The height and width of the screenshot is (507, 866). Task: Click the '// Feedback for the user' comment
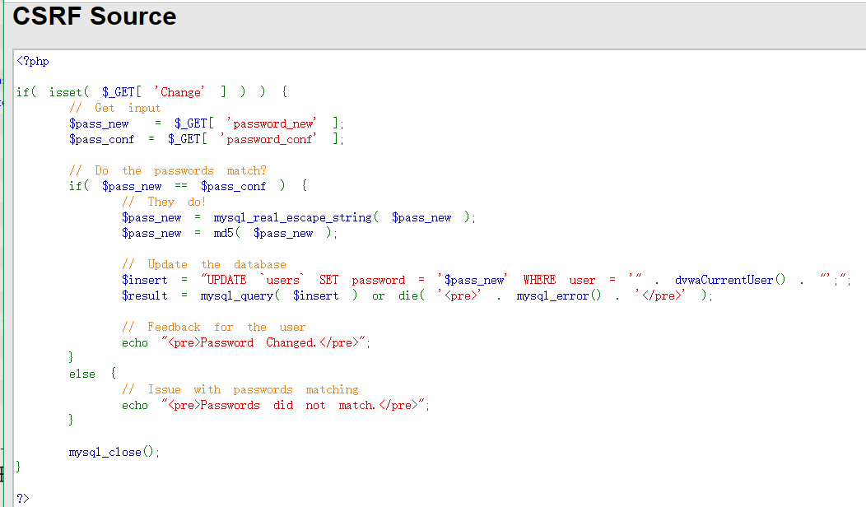coord(214,327)
